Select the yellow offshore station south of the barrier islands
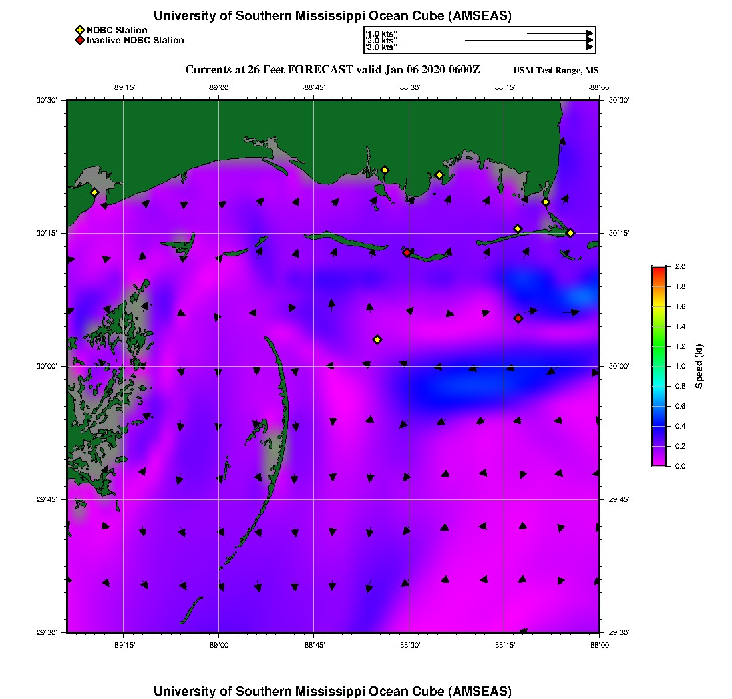The image size is (732, 699). (378, 340)
